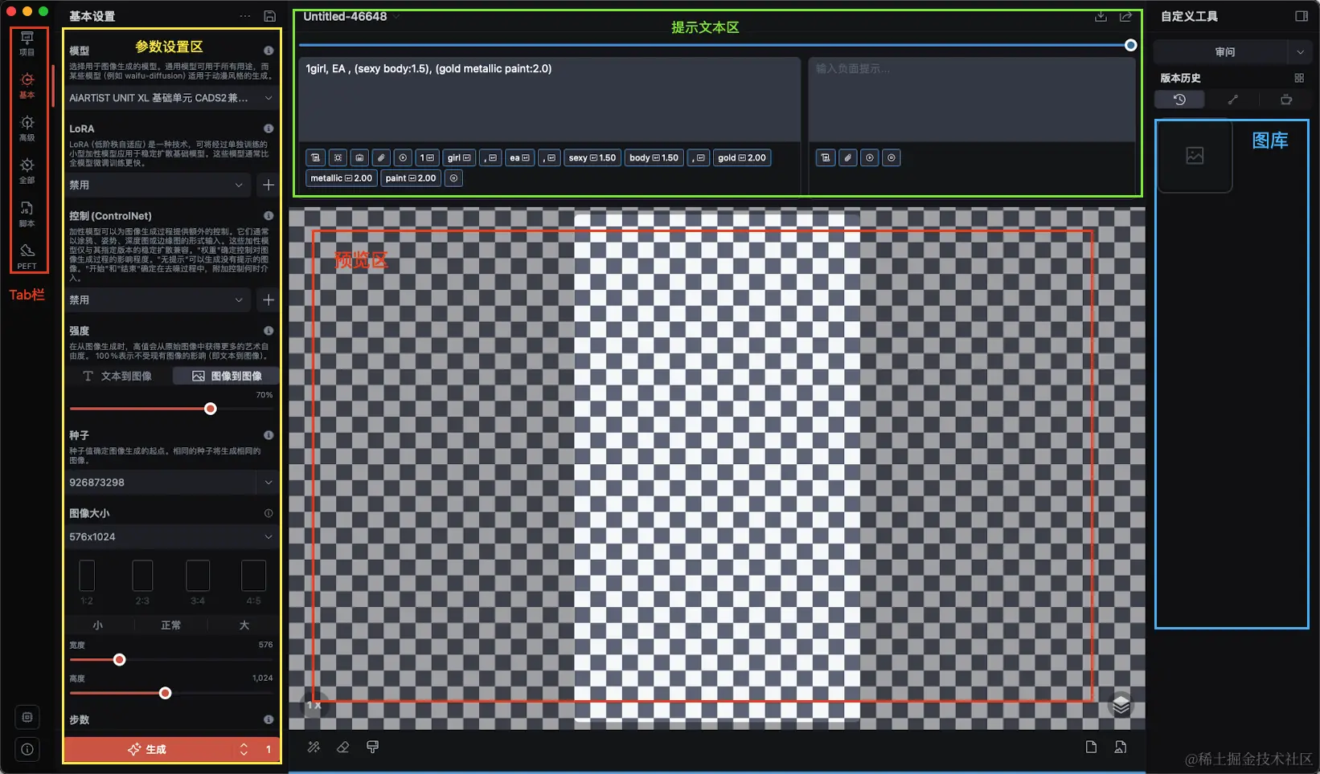The image size is (1320, 774).
Task: Click the save-configuration floppy disk icon
Action: click(x=270, y=16)
